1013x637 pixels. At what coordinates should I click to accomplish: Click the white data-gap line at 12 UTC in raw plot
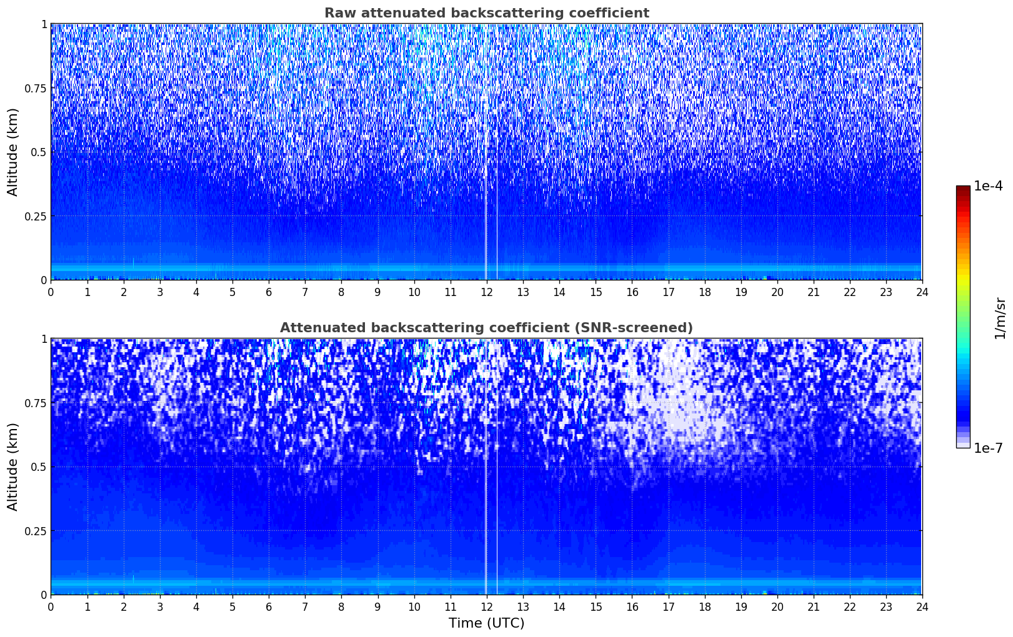pyautogui.click(x=486, y=152)
